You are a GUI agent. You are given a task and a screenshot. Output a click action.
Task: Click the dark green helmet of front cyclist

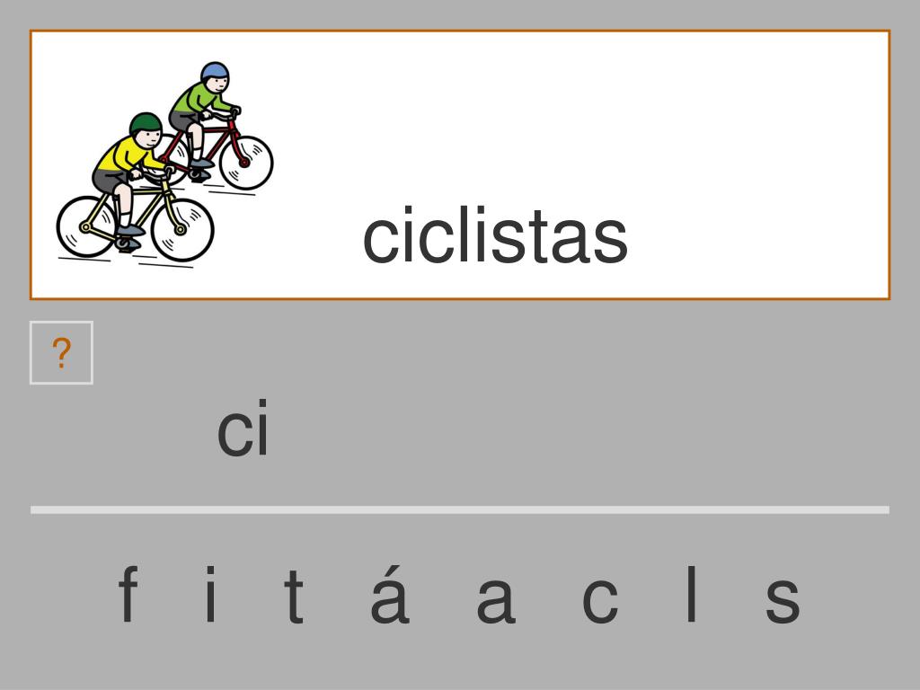pyautogui.click(x=146, y=123)
